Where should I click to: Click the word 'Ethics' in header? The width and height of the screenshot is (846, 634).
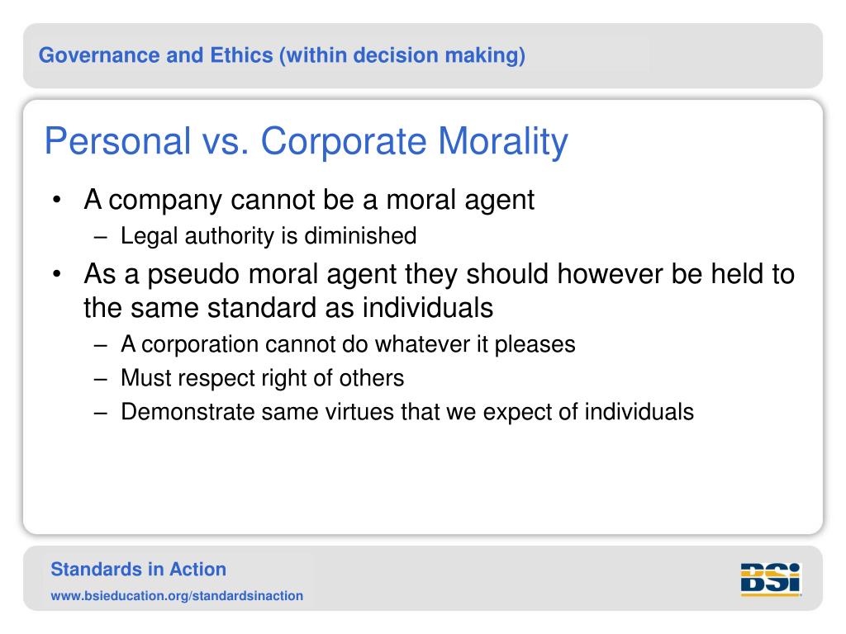pos(242,55)
